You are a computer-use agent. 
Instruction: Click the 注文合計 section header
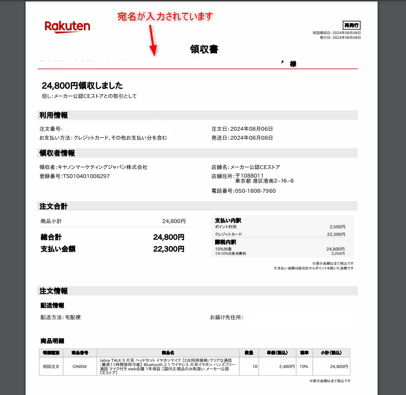[54, 206]
